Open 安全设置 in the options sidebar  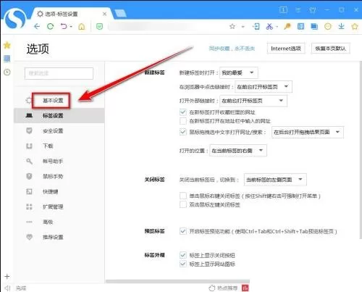click(53, 130)
